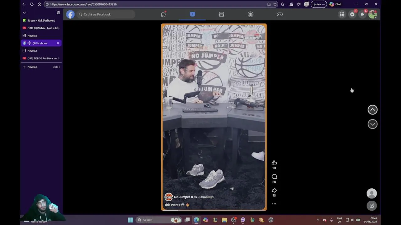Open Copilot from taskbar
The width and height of the screenshot is (401, 225).
point(206,220)
